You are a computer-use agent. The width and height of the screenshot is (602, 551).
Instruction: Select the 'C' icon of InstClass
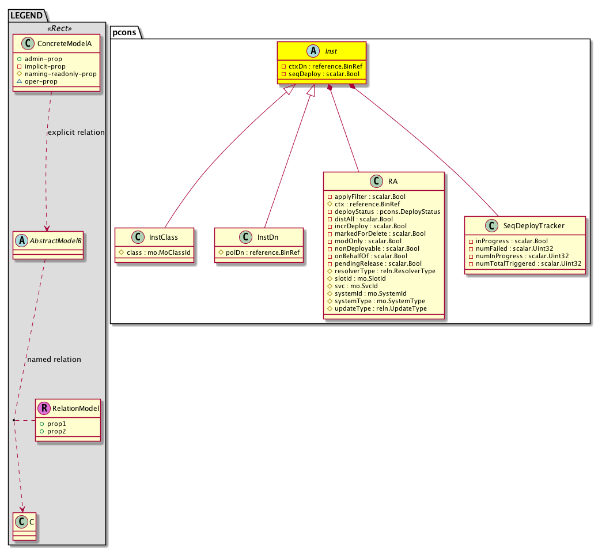(139, 237)
